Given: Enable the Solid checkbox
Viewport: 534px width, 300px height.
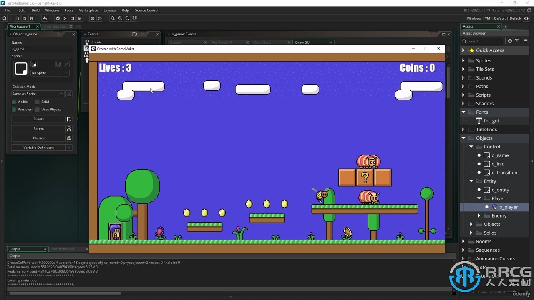Looking at the screenshot, I should tap(37, 102).
